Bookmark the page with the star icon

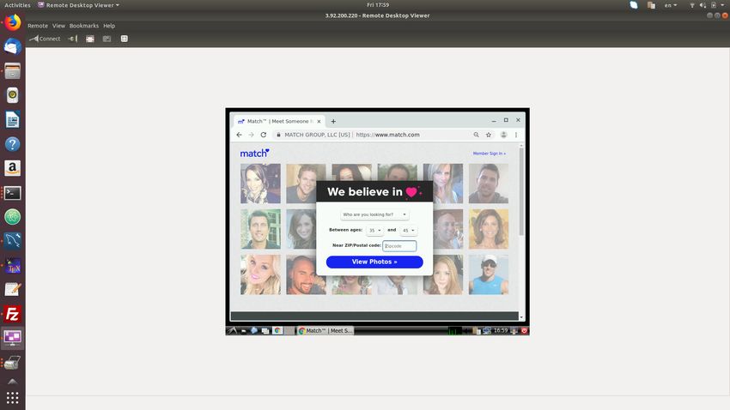(489, 135)
